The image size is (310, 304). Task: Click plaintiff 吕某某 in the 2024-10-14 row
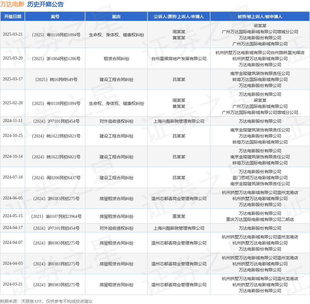179,157
